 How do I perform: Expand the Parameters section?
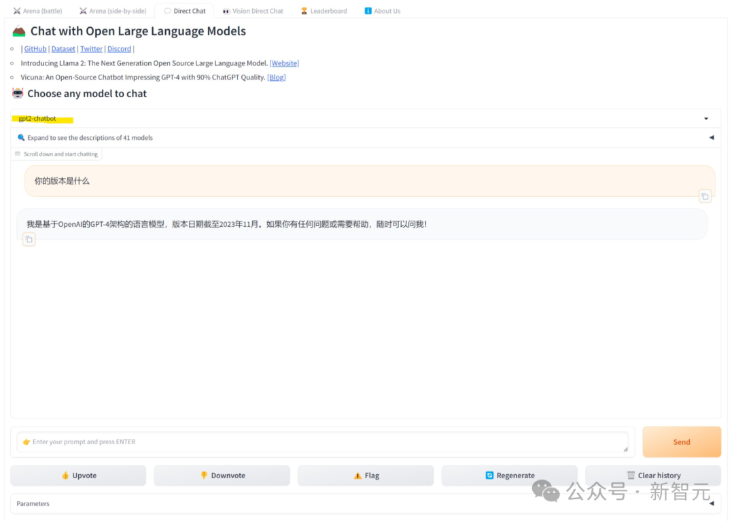365,504
